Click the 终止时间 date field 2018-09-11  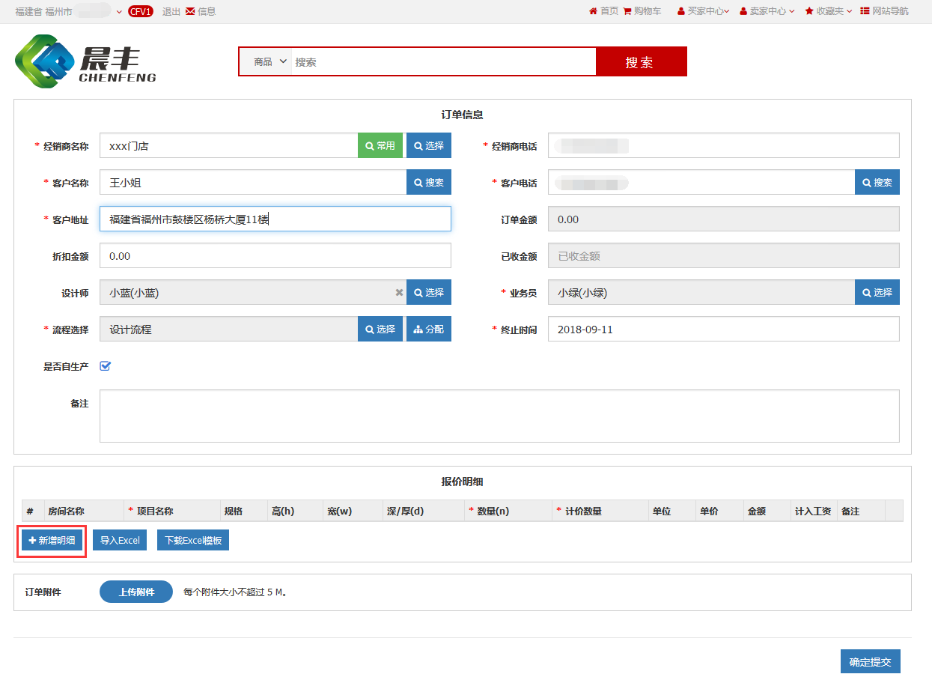(724, 329)
